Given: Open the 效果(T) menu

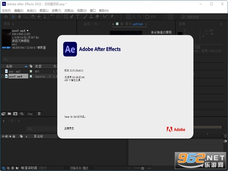Looking at the screenshot, I should 56,11.
